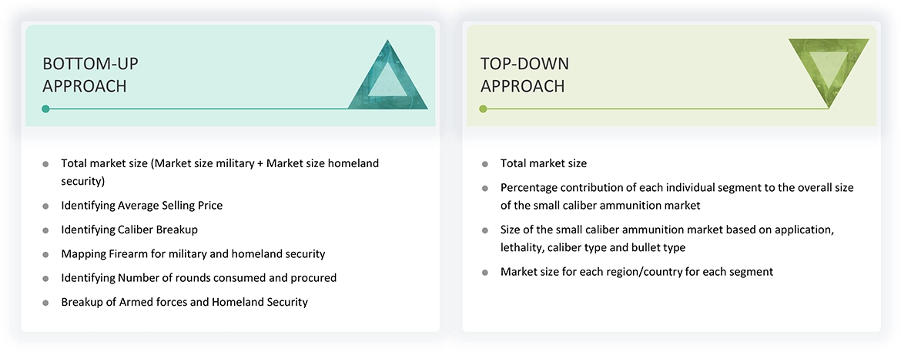Click the green dot under Top-Down Approach heading

484,109
